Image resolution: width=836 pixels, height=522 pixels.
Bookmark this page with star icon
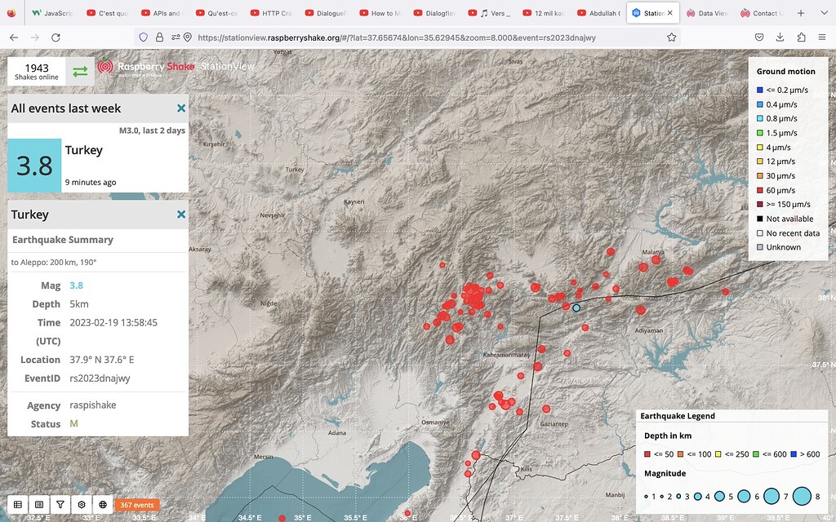coord(671,38)
